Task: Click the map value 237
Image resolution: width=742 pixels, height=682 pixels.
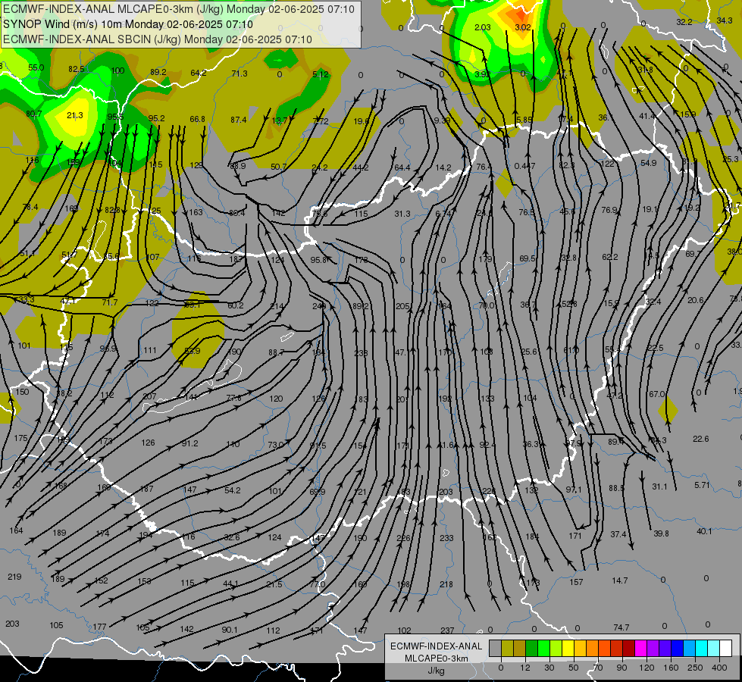Action: [x=447, y=630]
